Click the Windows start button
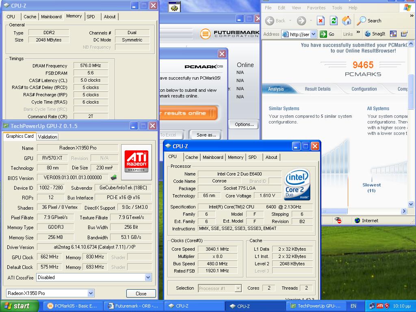 [x=19, y=306]
